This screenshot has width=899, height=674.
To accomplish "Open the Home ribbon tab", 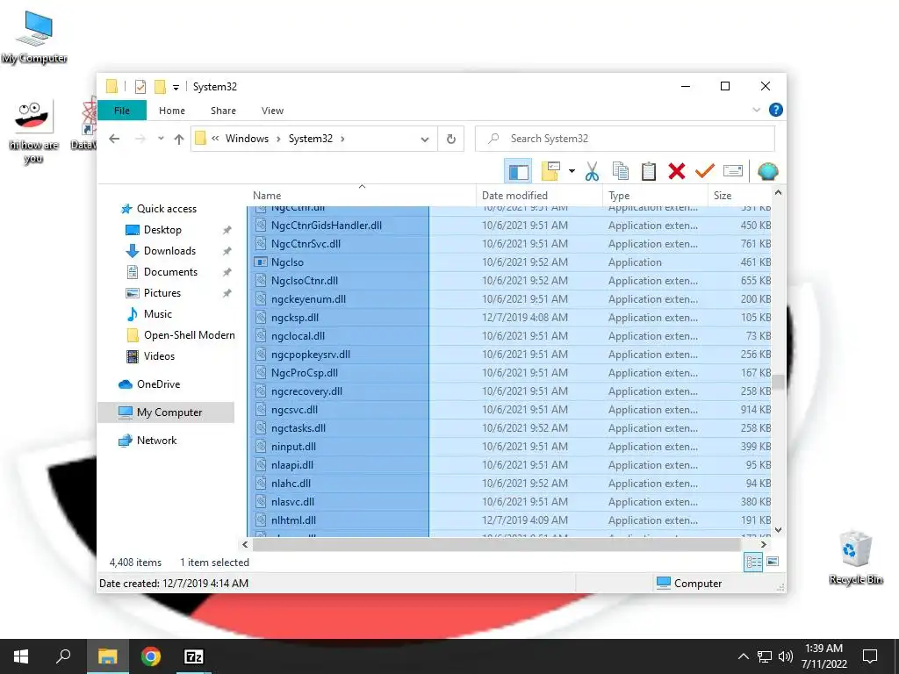I will [172, 111].
